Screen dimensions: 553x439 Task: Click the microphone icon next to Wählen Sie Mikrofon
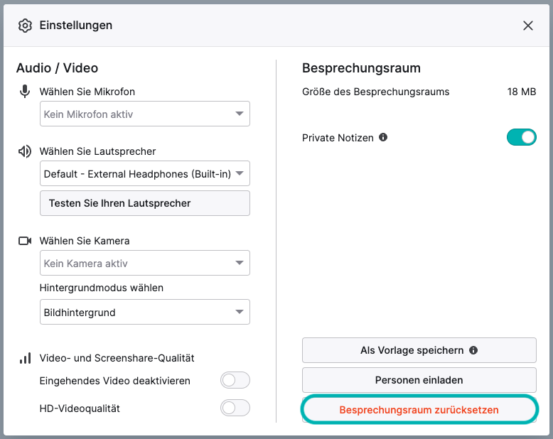click(25, 92)
